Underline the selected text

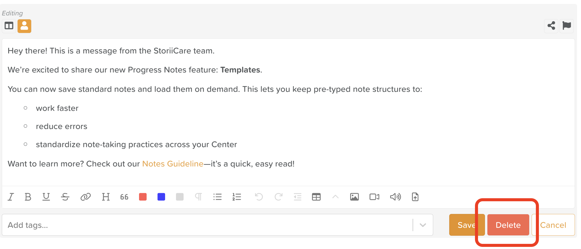coord(46,197)
